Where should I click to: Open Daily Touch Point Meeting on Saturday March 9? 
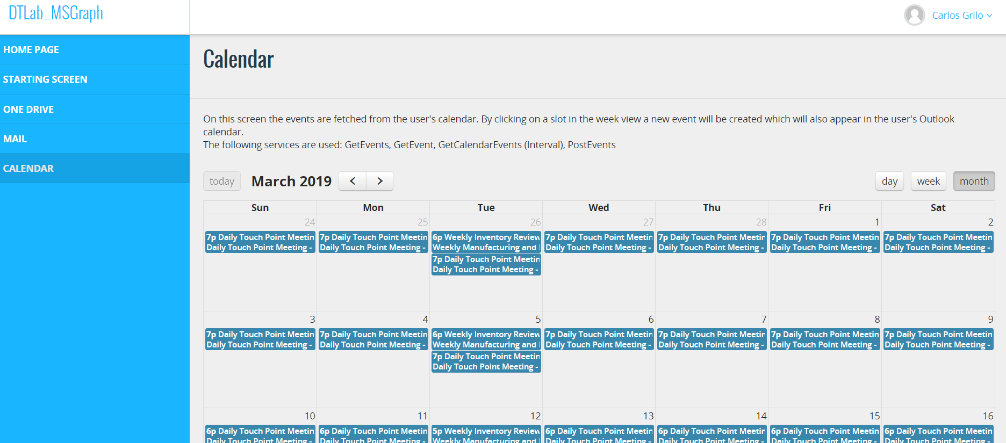(938, 339)
